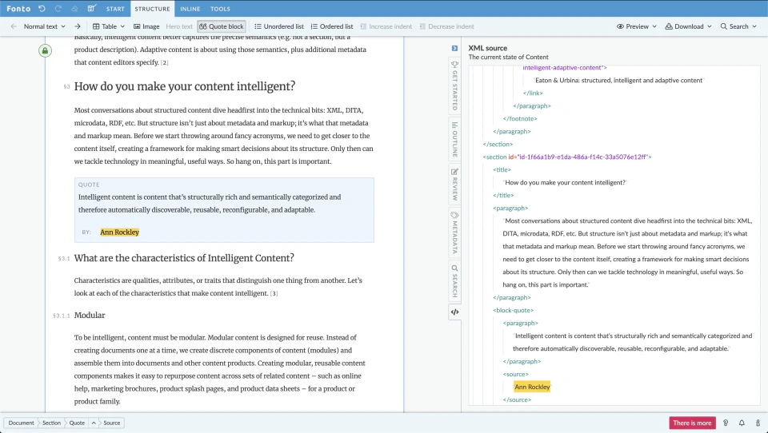Click the eraser icon in top bar
768x433 pixels.
74,9
